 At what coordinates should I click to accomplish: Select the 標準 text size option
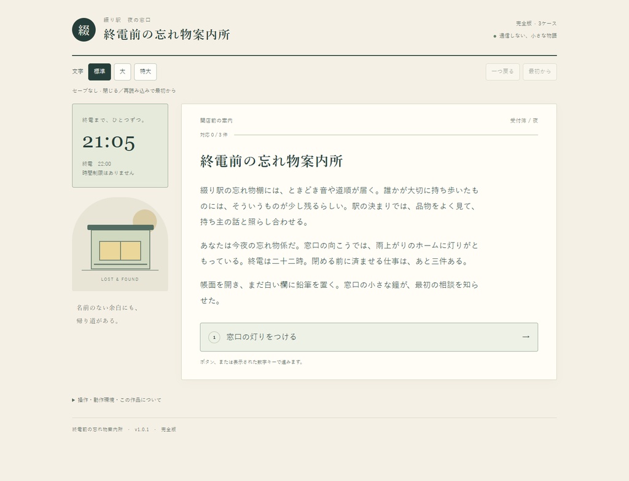point(100,72)
